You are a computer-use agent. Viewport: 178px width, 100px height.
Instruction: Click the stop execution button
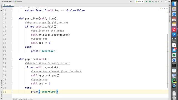pyautogui.click(x=161, y=2)
